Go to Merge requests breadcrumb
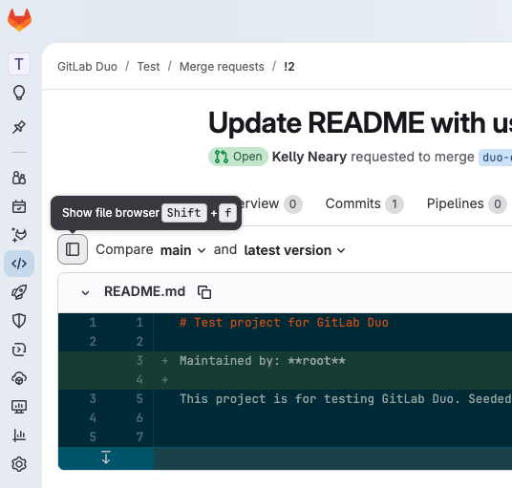Image resolution: width=512 pixels, height=488 pixels. tap(222, 67)
